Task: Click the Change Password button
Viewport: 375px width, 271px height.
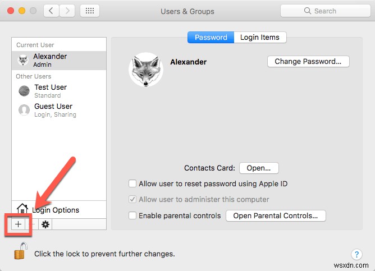Action: click(308, 62)
